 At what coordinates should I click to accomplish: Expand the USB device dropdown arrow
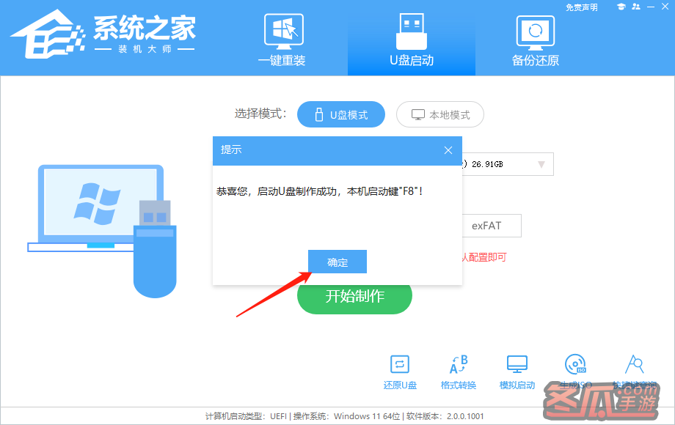click(542, 165)
